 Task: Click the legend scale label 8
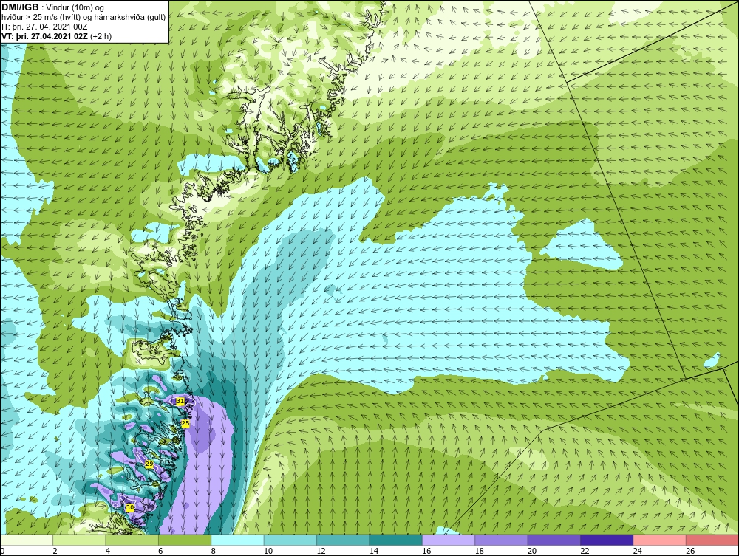coord(214,551)
